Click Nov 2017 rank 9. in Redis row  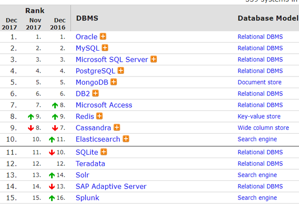(x=38, y=116)
